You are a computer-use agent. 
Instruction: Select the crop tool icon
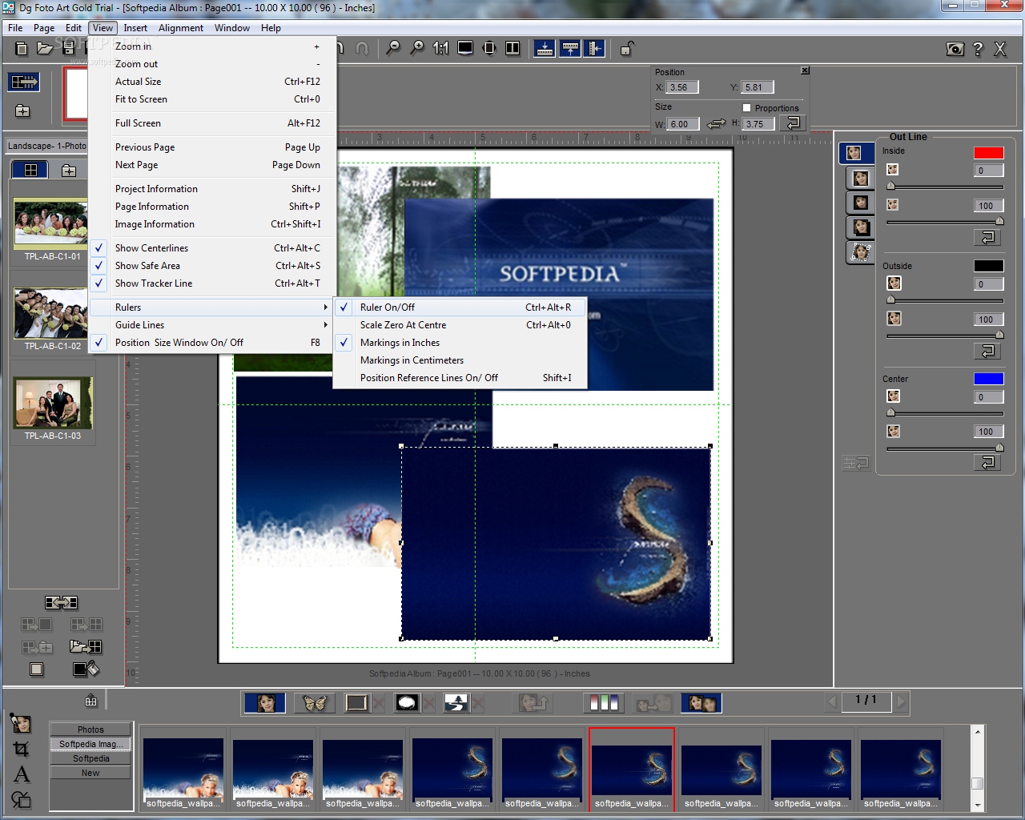21,749
